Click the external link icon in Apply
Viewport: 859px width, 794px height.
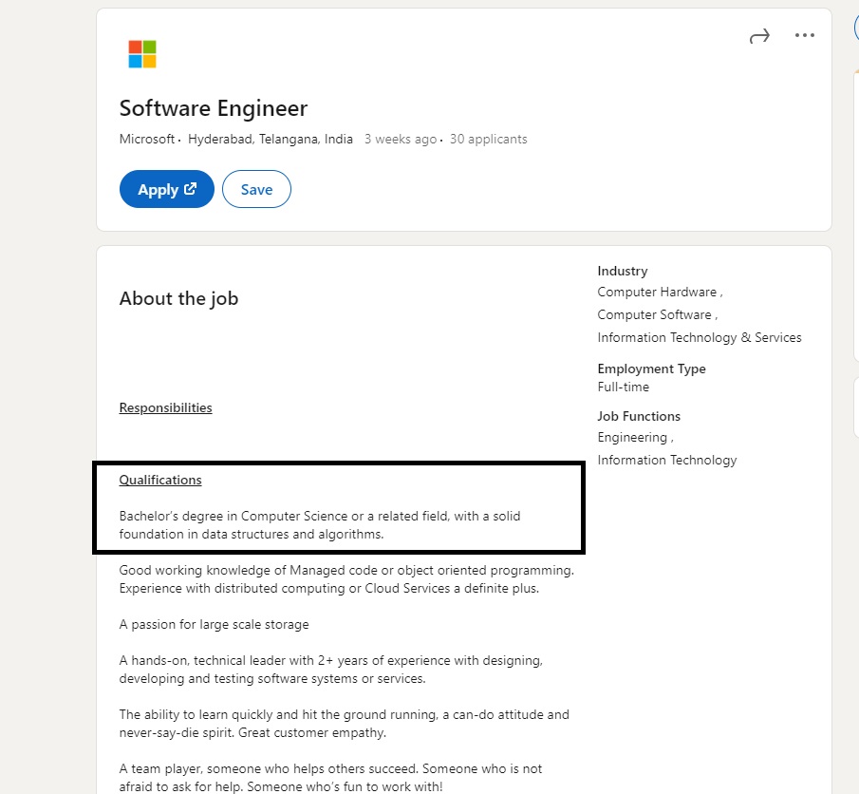190,189
